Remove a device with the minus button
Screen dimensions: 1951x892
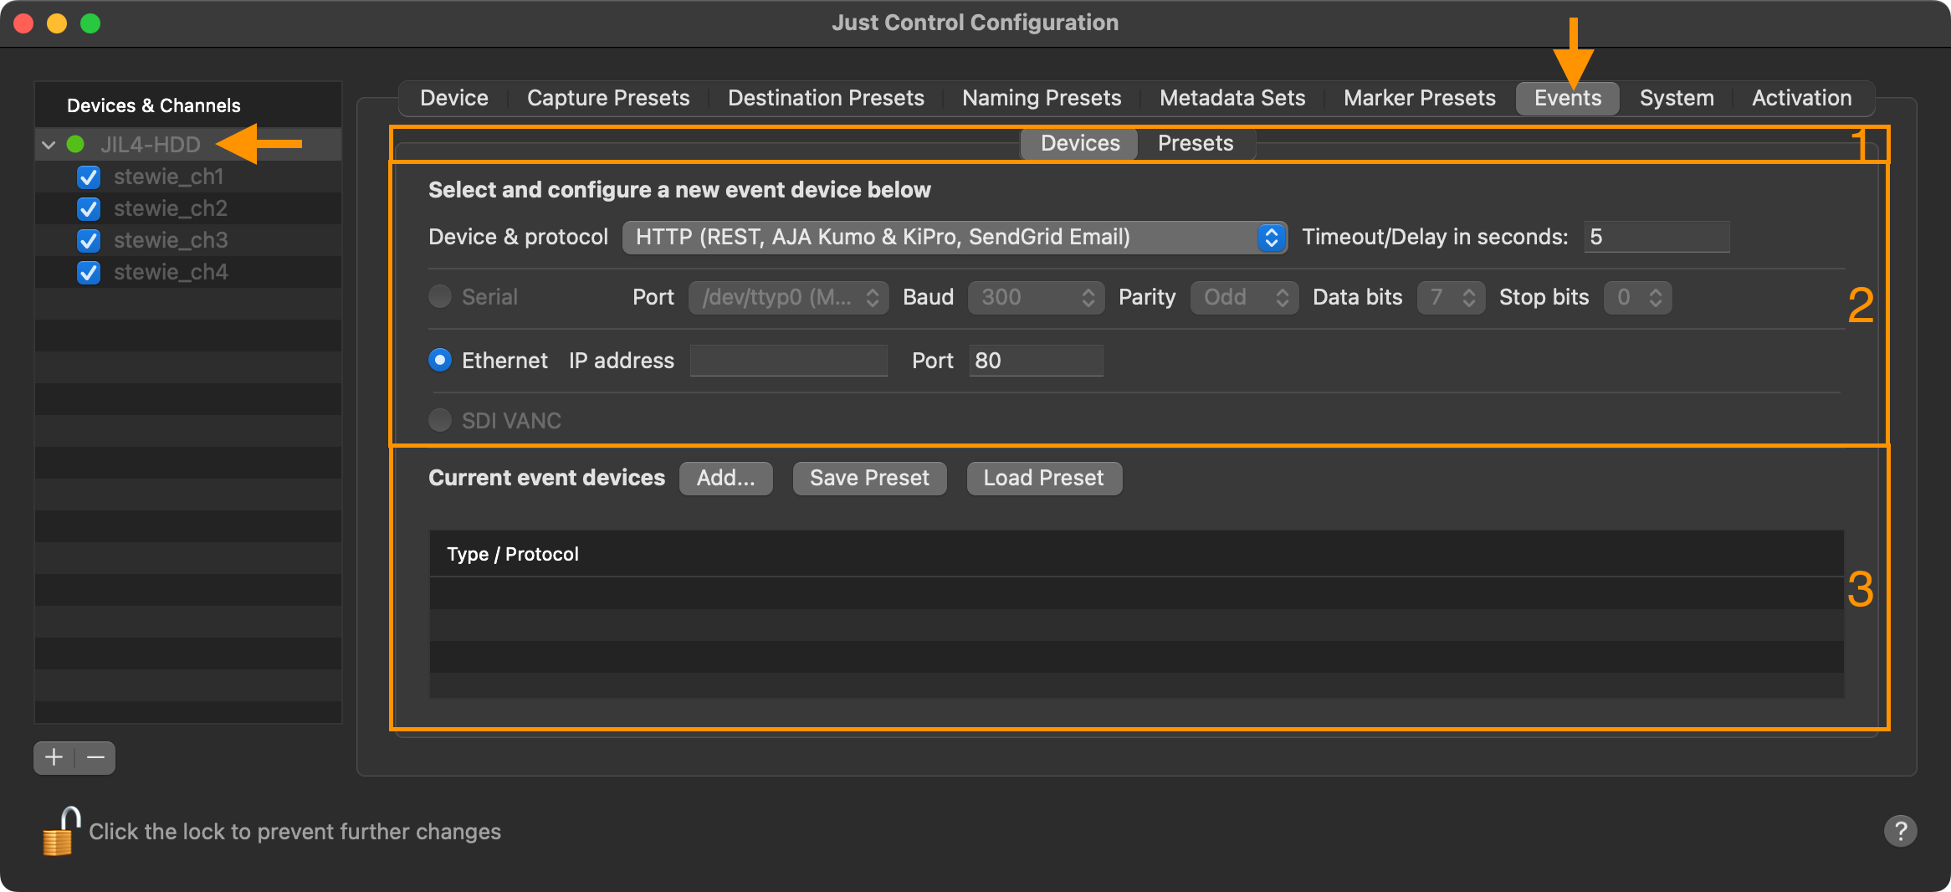pyautogui.click(x=95, y=757)
